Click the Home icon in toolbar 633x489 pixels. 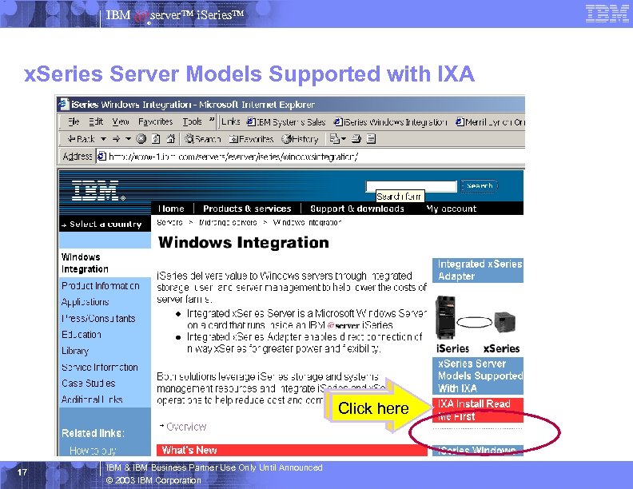[170, 139]
